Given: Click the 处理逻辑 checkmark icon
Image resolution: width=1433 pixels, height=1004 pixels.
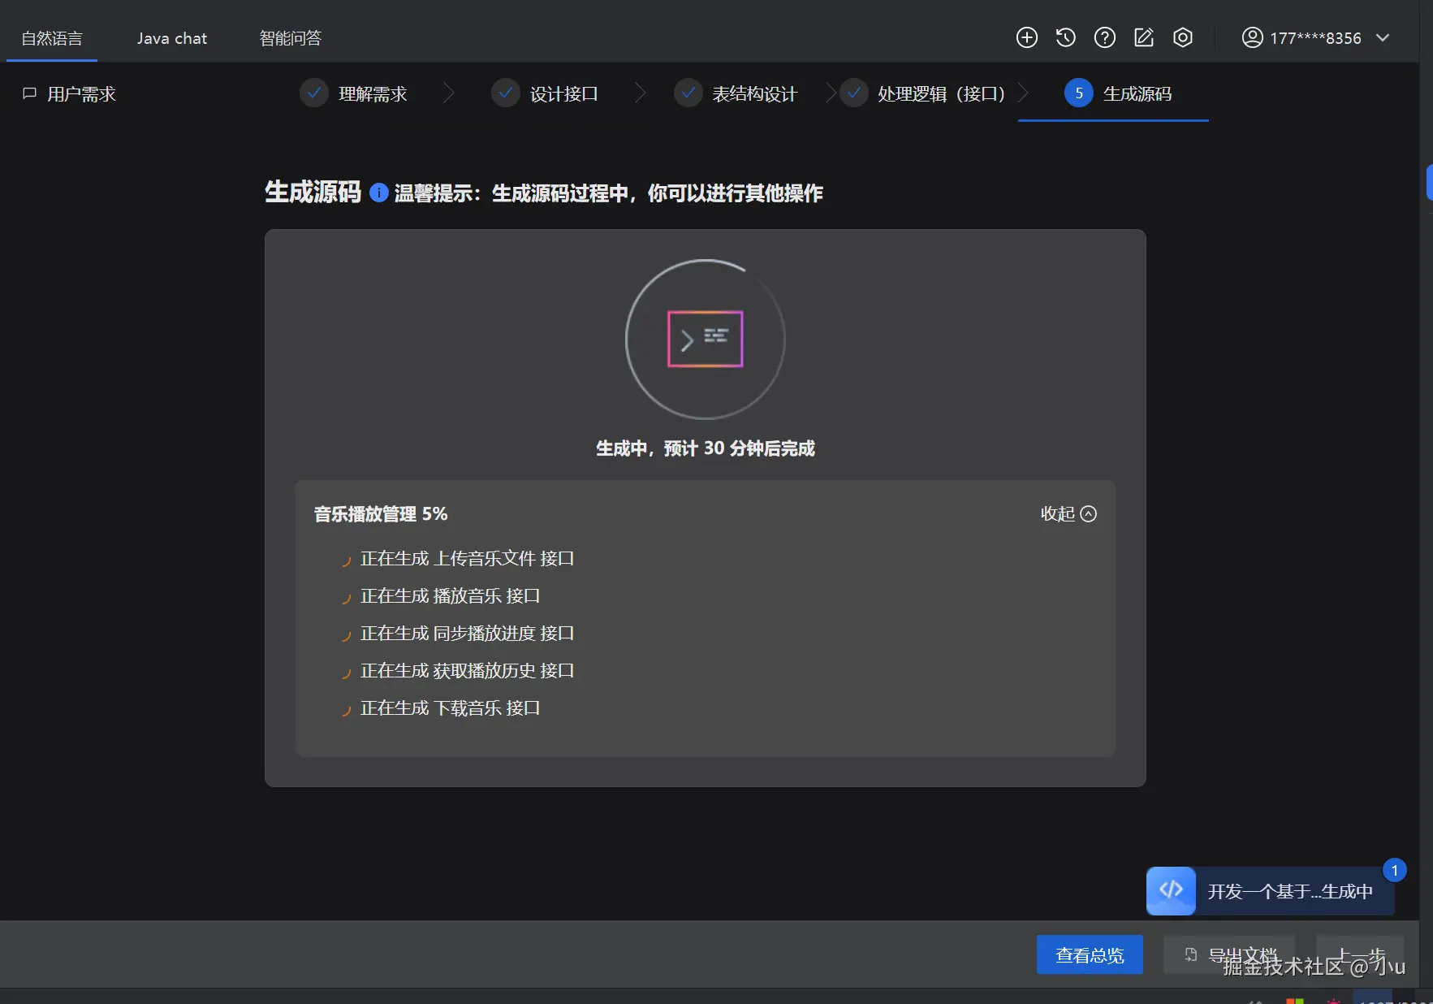Looking at the screenshot, I should 853,93.
